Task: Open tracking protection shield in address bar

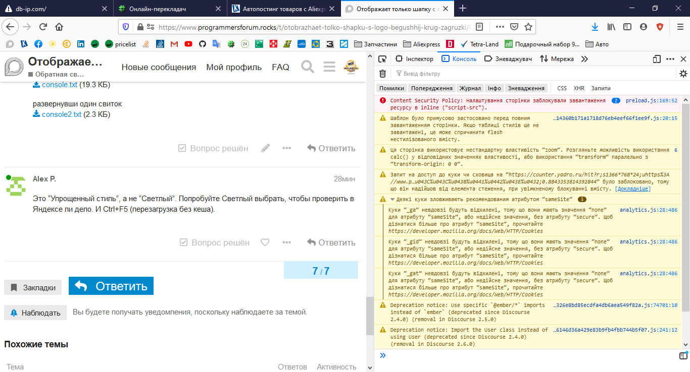Action: (x=126, y=27)
